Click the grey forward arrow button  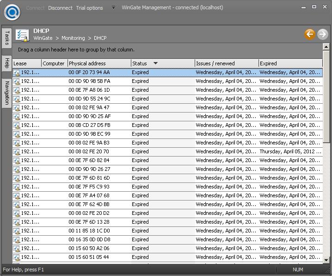click(x=322, y=34)
